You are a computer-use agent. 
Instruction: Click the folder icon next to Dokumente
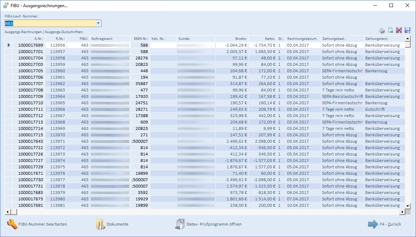100,224
